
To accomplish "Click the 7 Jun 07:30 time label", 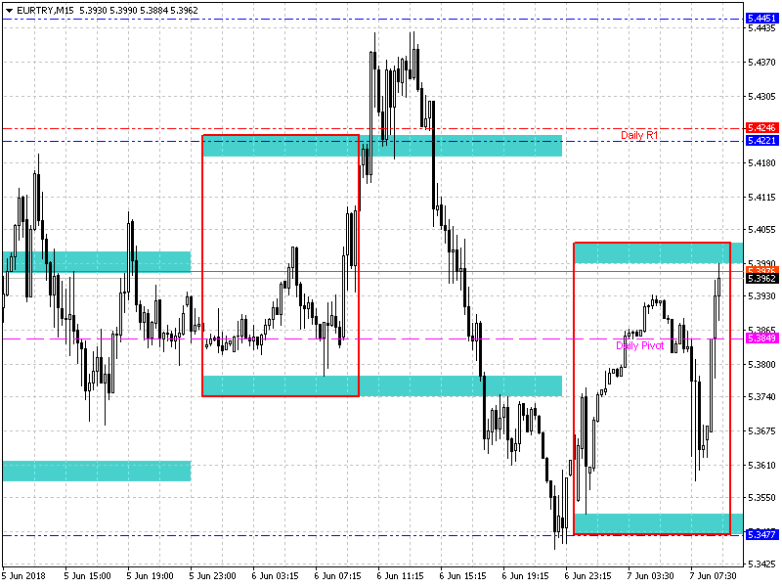I will tap(716, 576).
